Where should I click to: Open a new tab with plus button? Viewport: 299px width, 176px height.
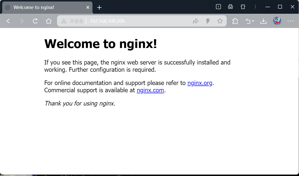click(x=99, y=7)
